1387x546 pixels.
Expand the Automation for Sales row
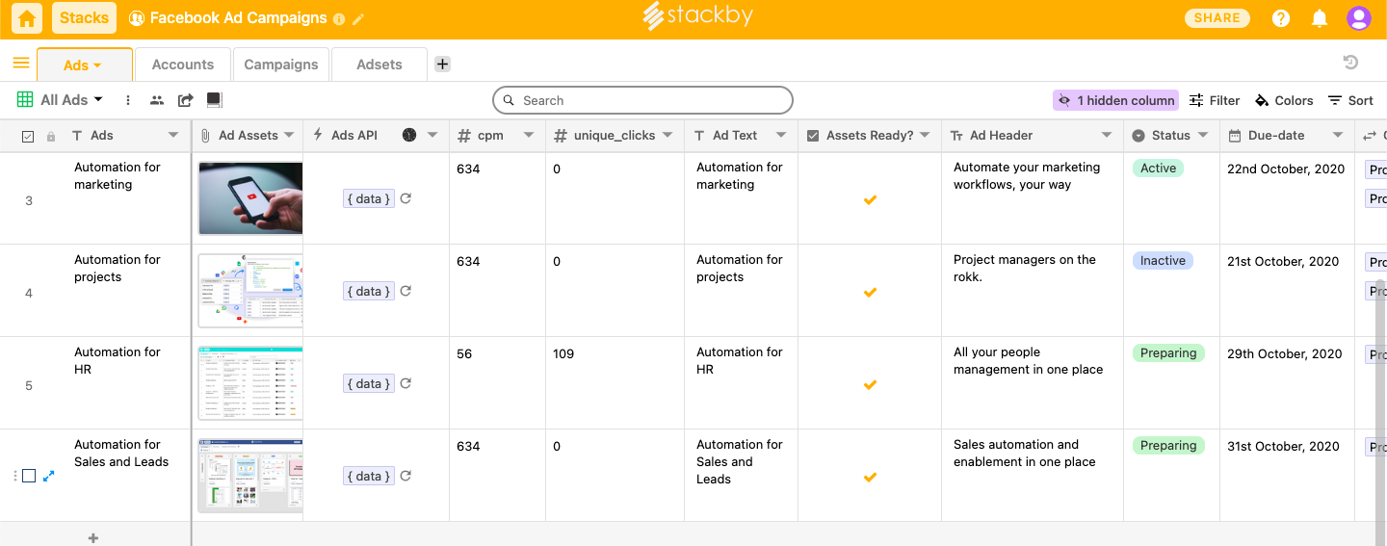coord(48,476)
